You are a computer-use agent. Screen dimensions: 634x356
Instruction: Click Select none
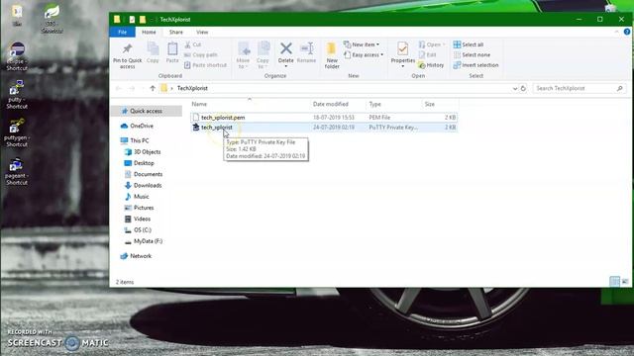472,55
